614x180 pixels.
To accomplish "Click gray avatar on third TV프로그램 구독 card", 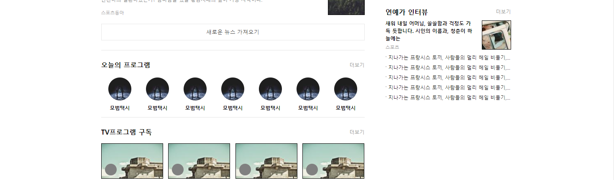I will point(245,170).
